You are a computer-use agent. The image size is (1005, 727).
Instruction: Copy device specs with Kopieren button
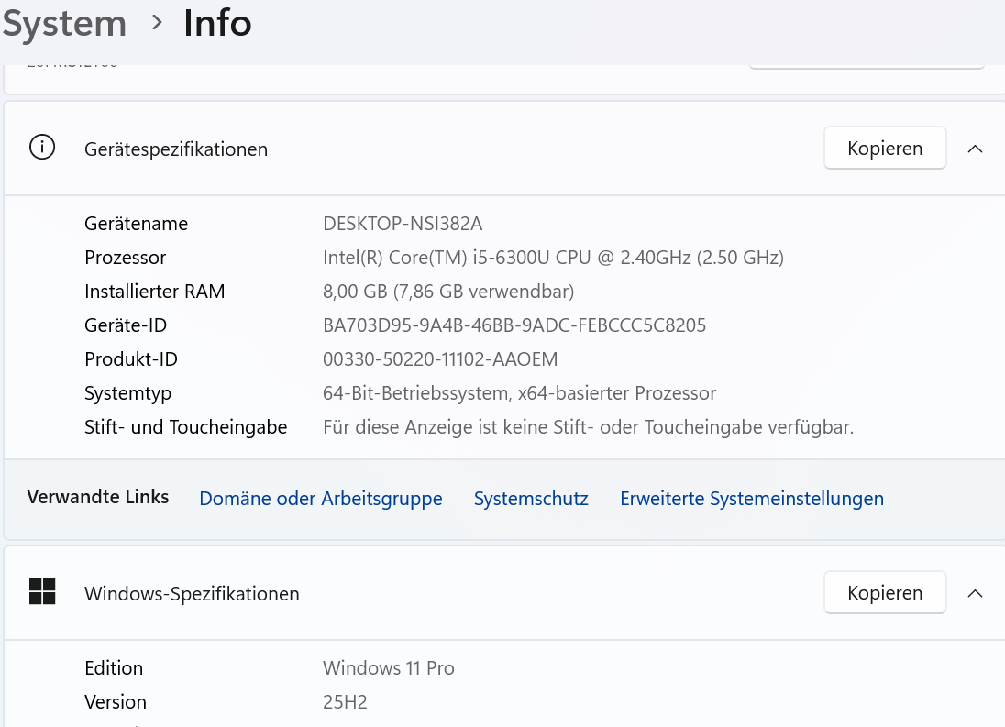885,148
